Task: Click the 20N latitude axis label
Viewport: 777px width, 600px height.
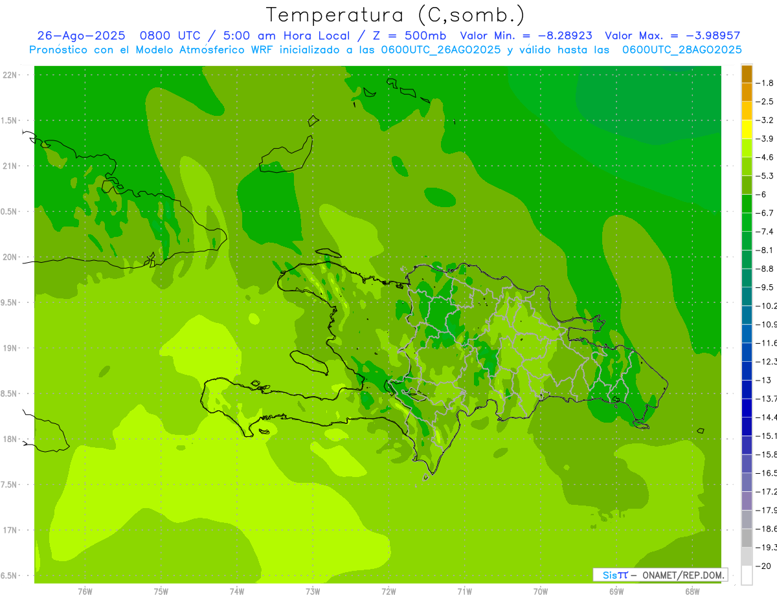Action: pyautogui.click(x=11, y=257)
